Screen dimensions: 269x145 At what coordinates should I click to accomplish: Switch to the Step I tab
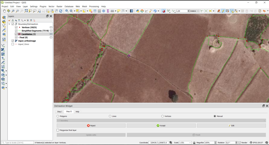[x=60, y=112]
